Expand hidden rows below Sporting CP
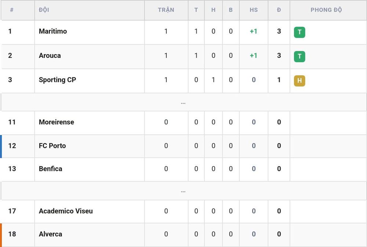The width and height of the screenshot is (367, 247). (183, 102)
